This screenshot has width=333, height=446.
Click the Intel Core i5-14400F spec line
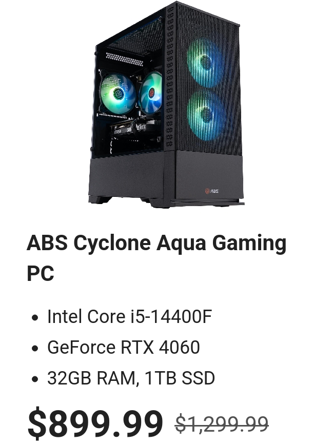(129, 317)
